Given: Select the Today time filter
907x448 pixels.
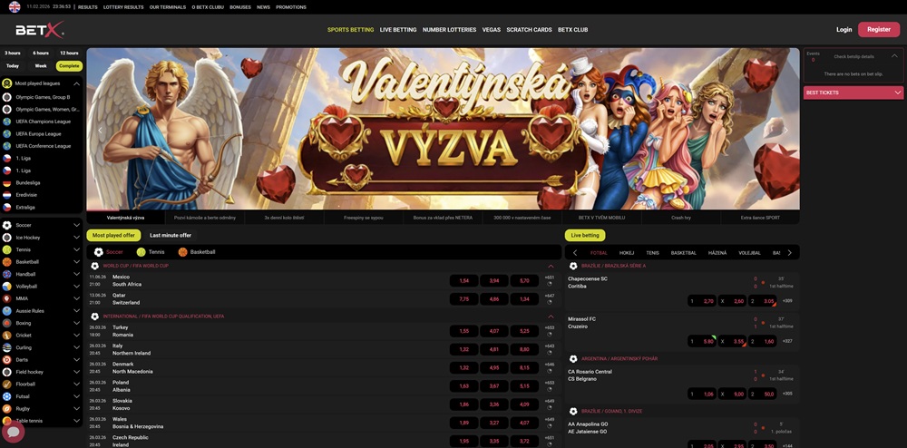Looking at the screenshot, I should [x=13, y=66].
